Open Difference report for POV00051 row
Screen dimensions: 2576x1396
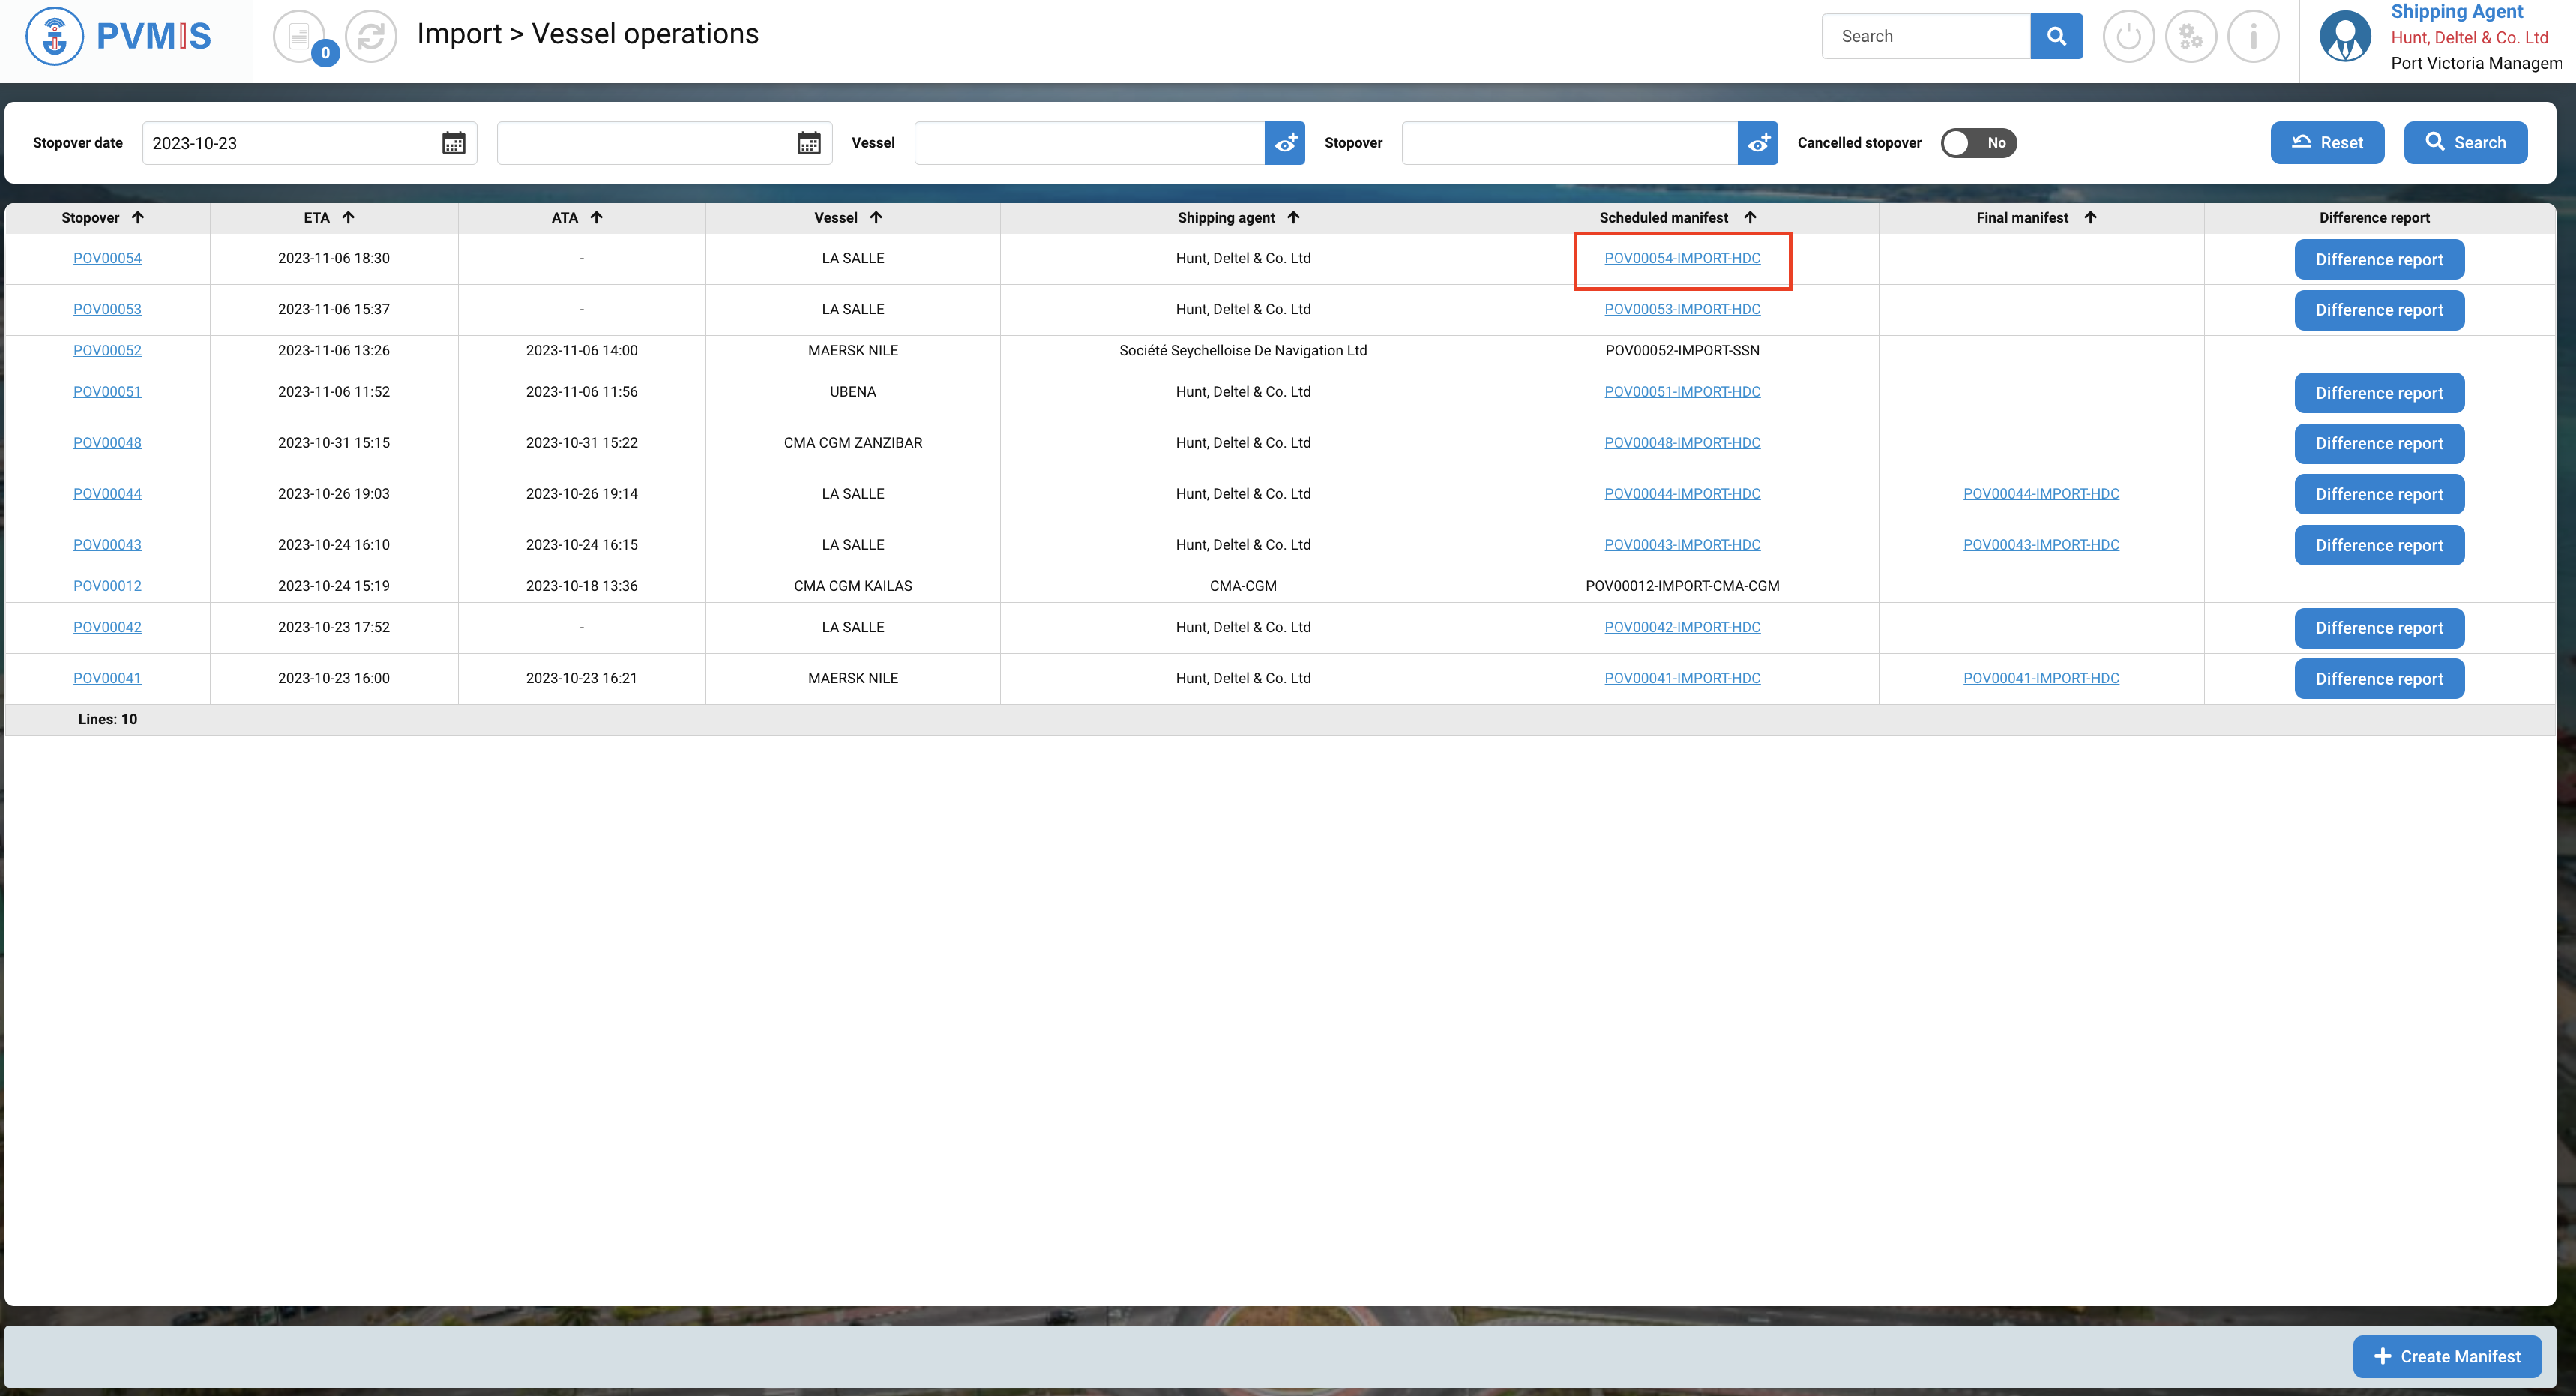pos(2378,393)
